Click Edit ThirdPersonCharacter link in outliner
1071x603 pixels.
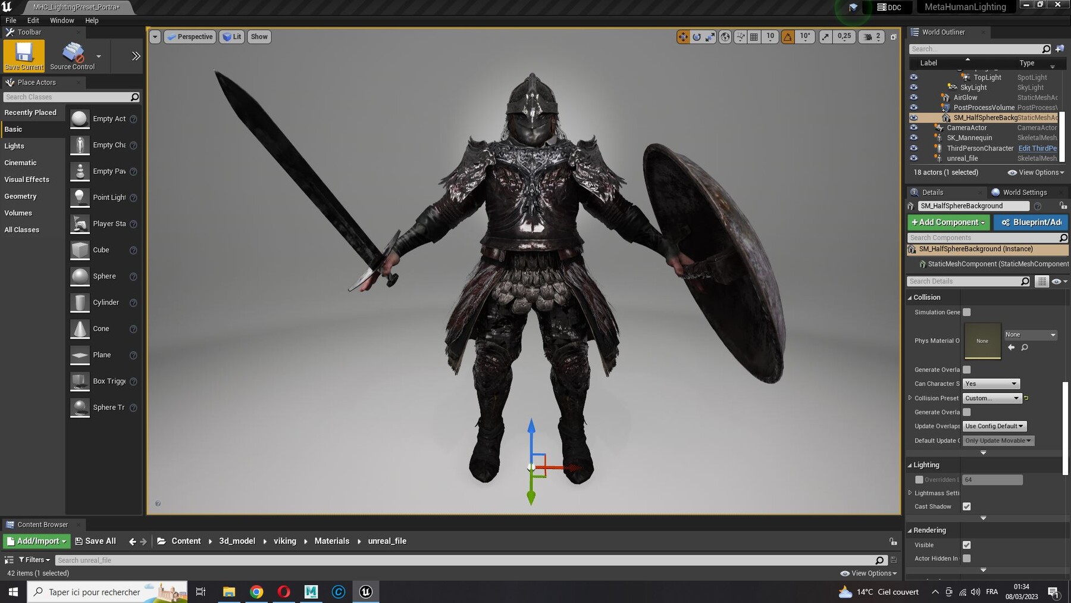1039,148
